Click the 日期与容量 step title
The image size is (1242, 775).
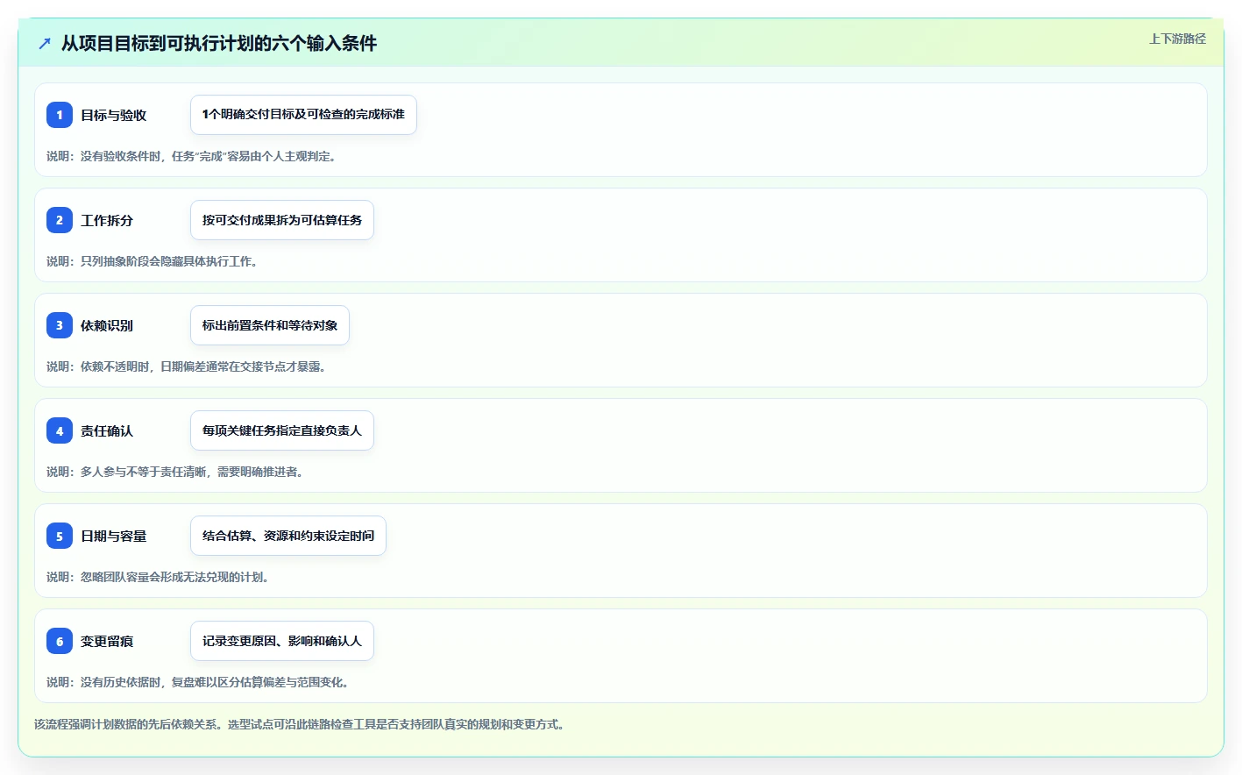(114, 536)
